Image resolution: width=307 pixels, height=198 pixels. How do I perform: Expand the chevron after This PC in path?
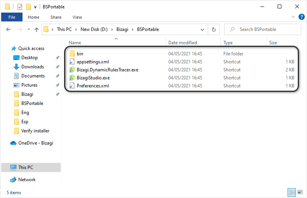76,29
